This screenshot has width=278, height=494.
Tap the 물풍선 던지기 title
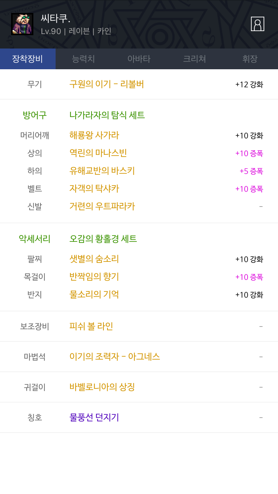point(94,418)
